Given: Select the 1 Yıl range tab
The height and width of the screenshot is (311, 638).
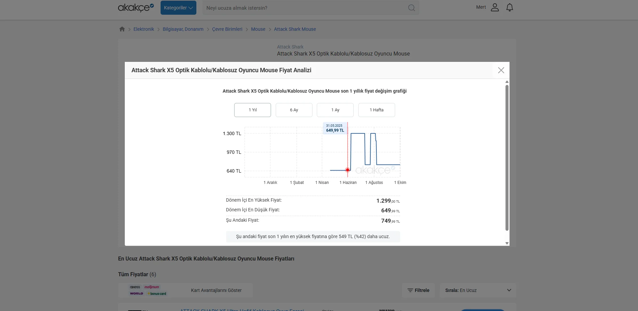Looking at the screenshot, I should click(253, 110).
